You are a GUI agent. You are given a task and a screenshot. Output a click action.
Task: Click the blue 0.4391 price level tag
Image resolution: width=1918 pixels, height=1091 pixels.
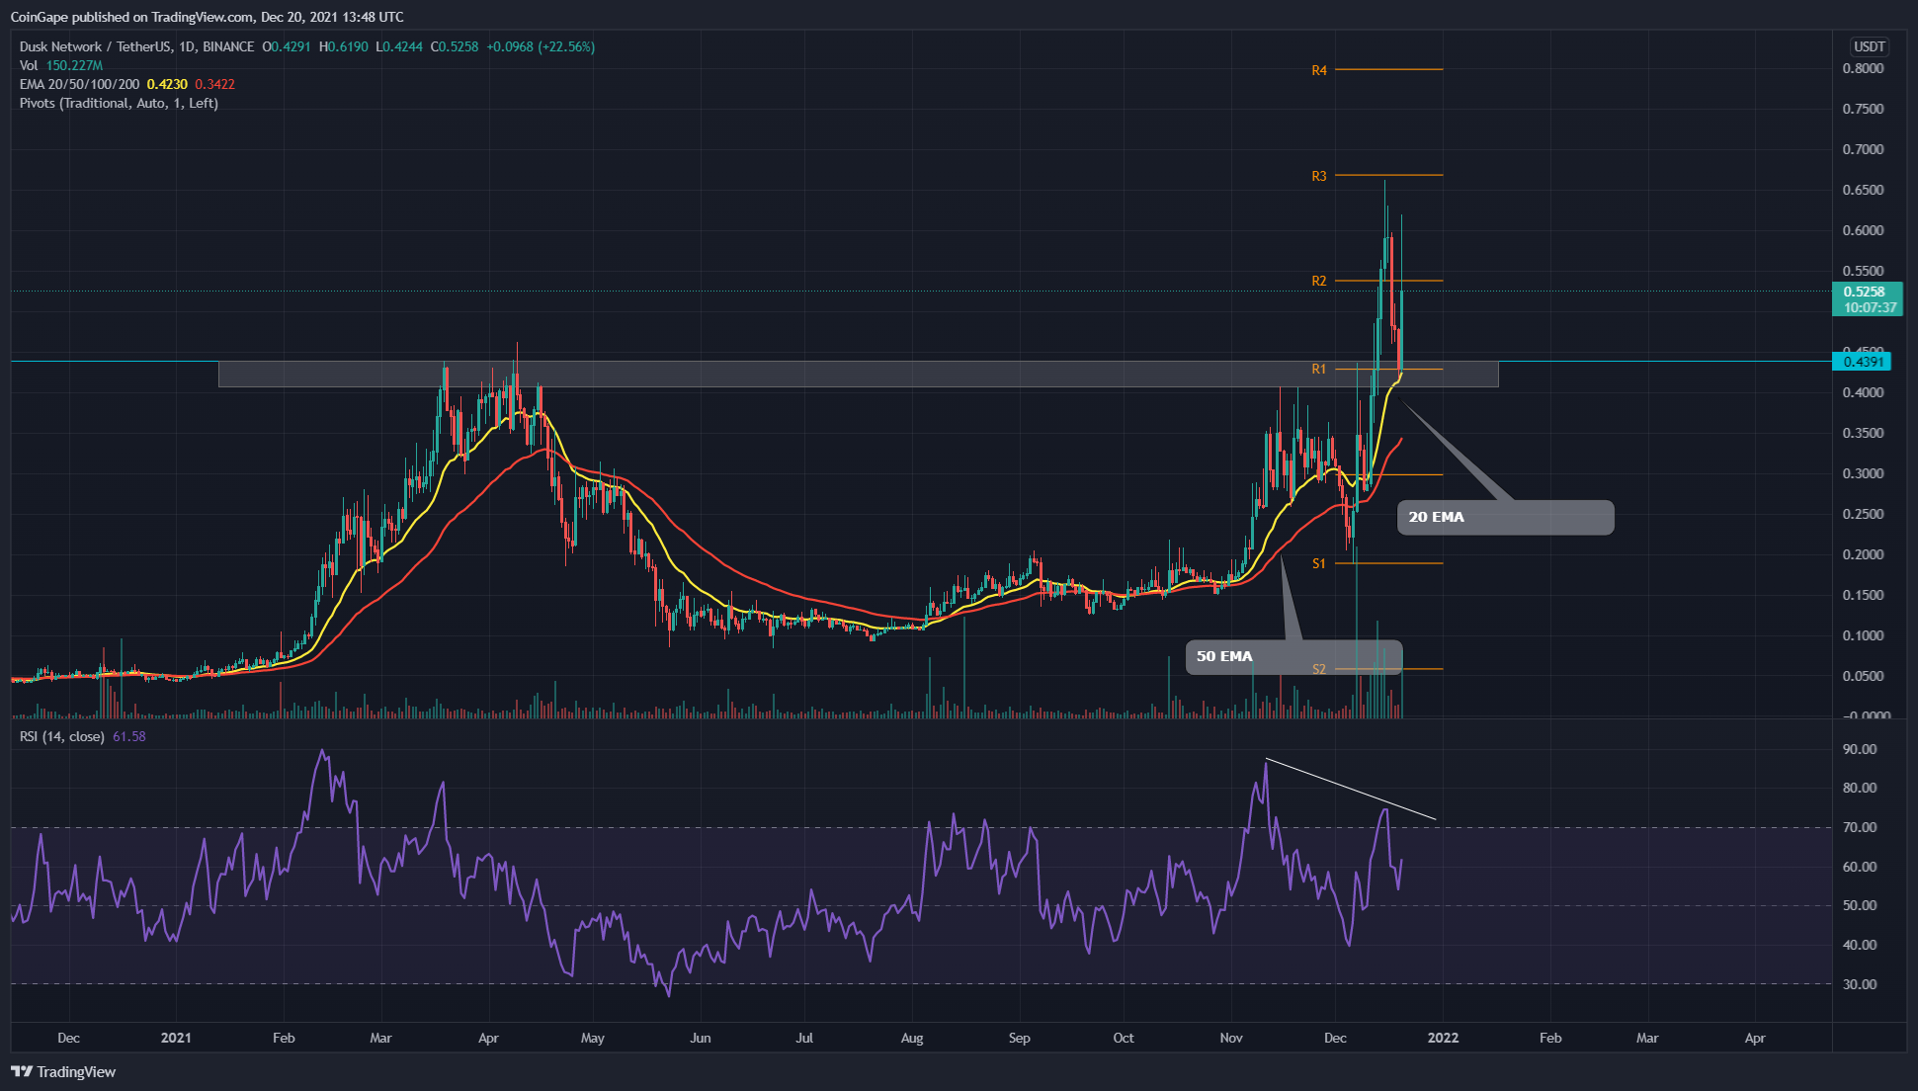[x=1862, y=362]
